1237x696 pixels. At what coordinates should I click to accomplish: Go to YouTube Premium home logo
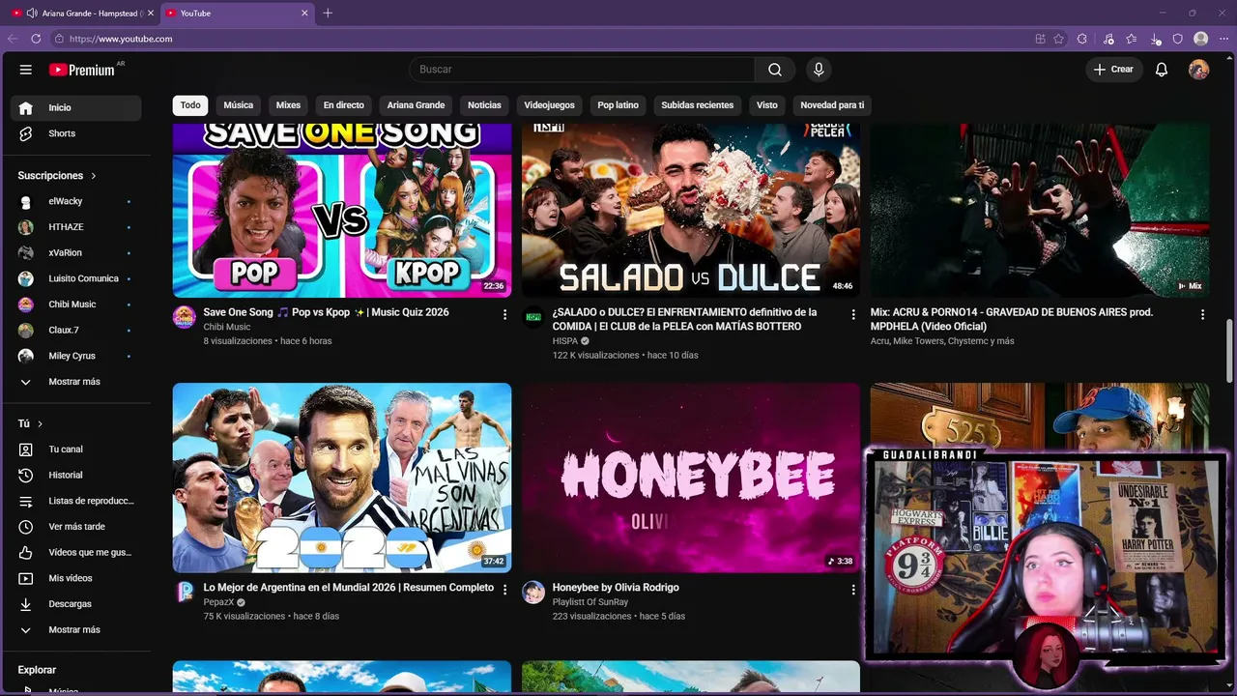82,70
